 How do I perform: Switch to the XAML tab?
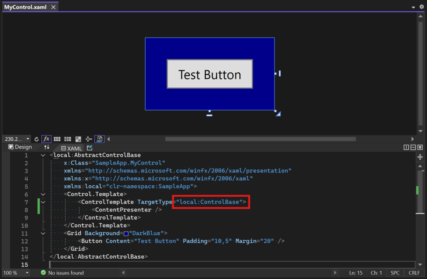[x=71, y=148]
